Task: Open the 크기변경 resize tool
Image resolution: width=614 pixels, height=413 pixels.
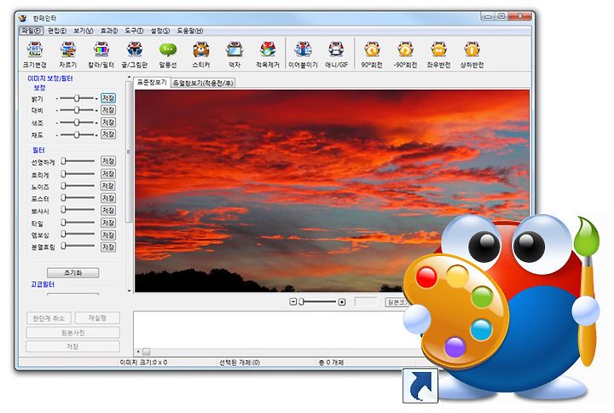Action: tap(35, 55)
